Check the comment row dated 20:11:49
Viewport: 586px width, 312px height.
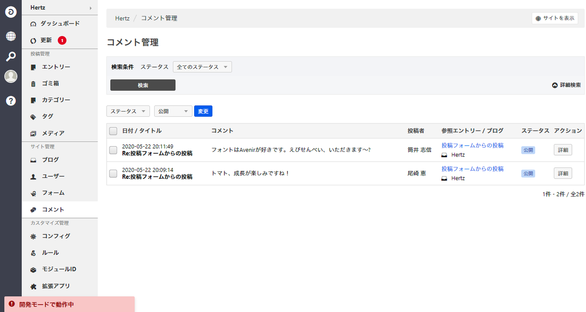click(x=113, y=150)
